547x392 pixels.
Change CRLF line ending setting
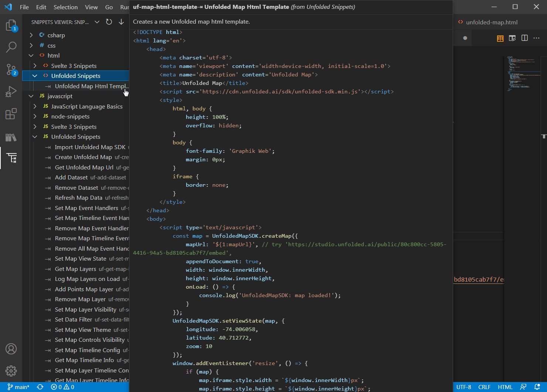[484, 387]
